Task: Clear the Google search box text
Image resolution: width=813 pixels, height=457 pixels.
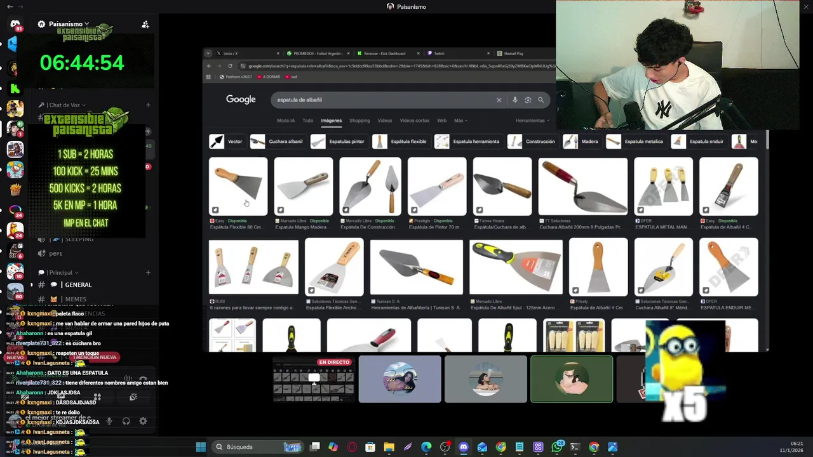Action: pos(499,100)
